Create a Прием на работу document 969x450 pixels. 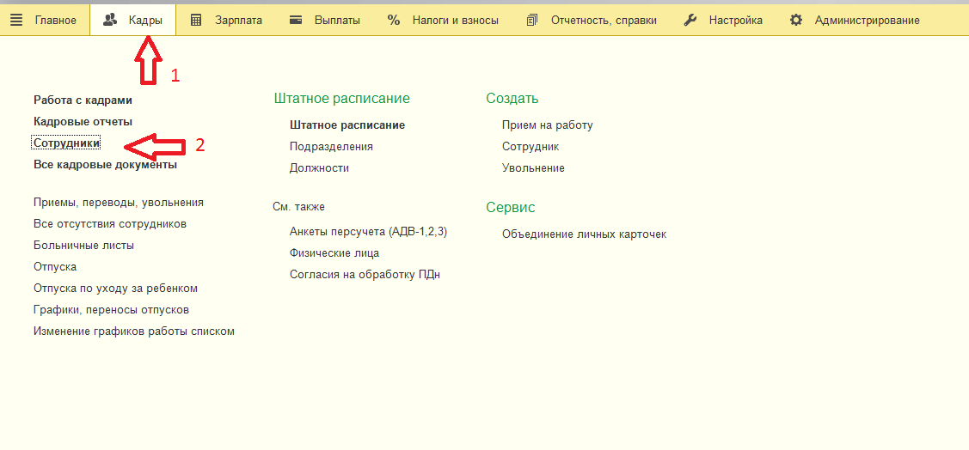(x=548, y=125)
